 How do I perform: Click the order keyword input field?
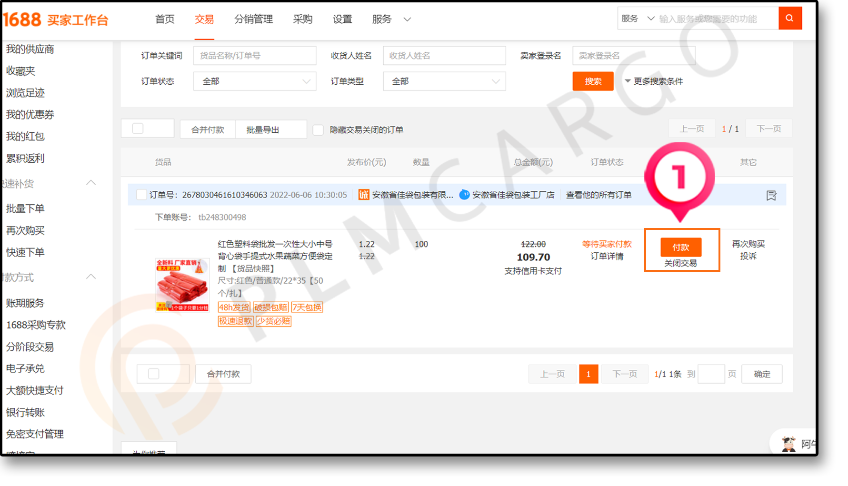coord(255,56)
